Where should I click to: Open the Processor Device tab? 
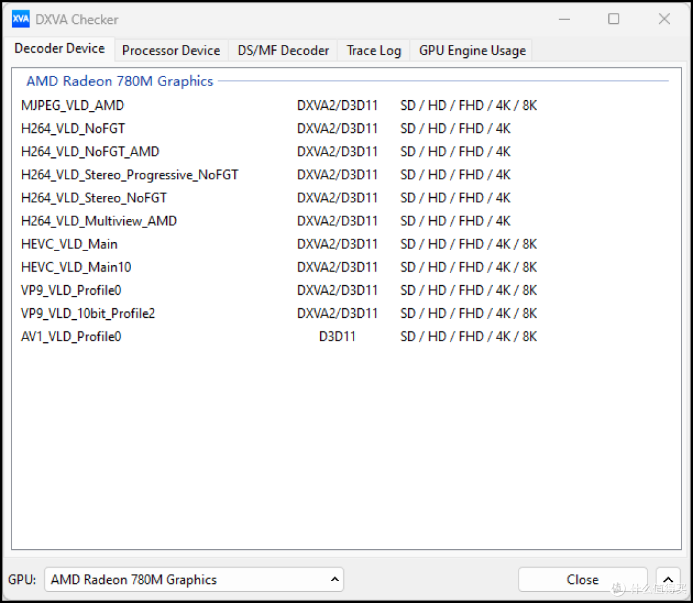pos(171,51)
